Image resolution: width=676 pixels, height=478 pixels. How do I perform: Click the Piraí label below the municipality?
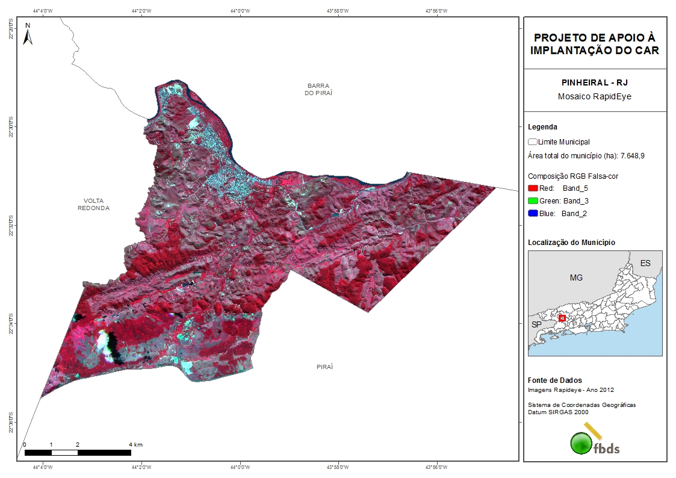pos(324,367)
